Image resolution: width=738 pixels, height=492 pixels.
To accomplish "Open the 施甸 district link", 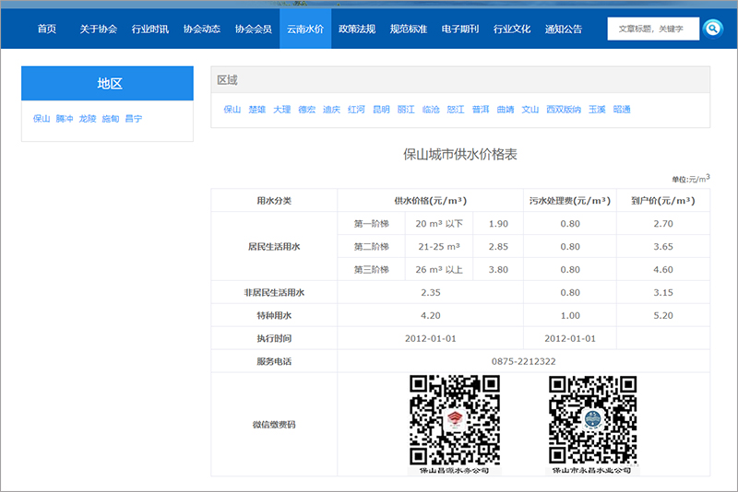I will [x=111, y=119].
